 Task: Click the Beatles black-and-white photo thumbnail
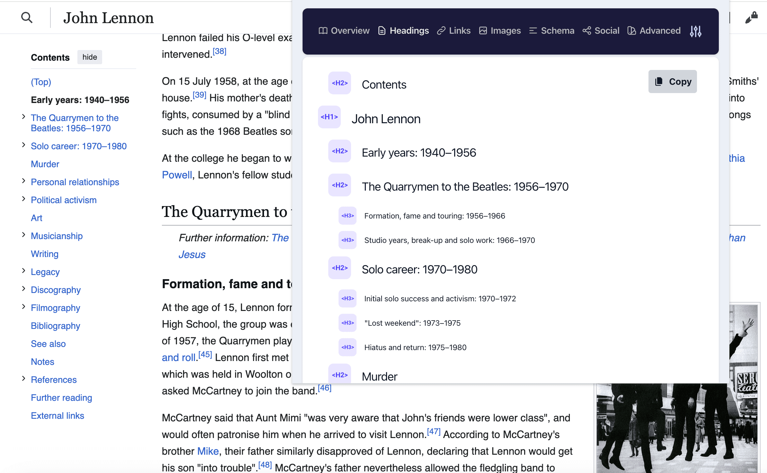coord(677,428)
